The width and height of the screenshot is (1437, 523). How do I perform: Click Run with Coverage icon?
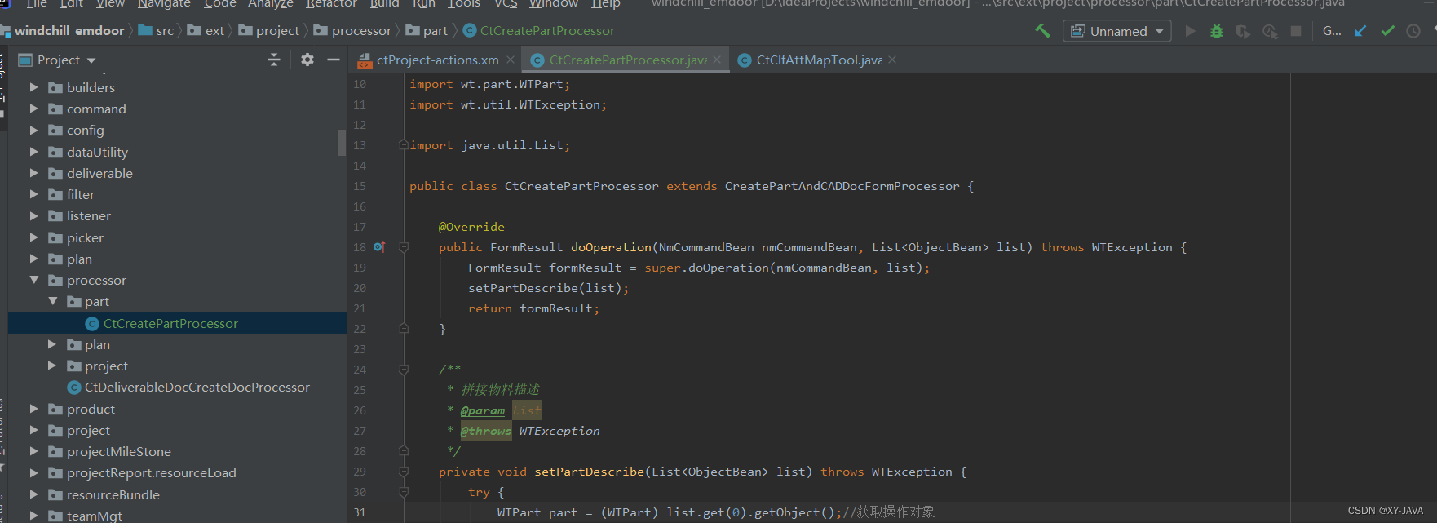click(x=1243, y=31)
